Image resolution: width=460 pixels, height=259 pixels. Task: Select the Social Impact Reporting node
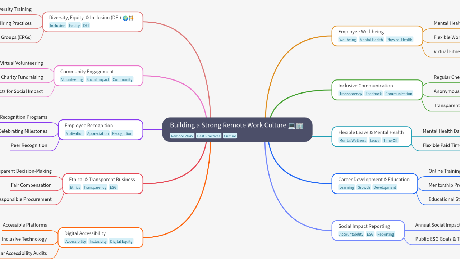[368, 230]
